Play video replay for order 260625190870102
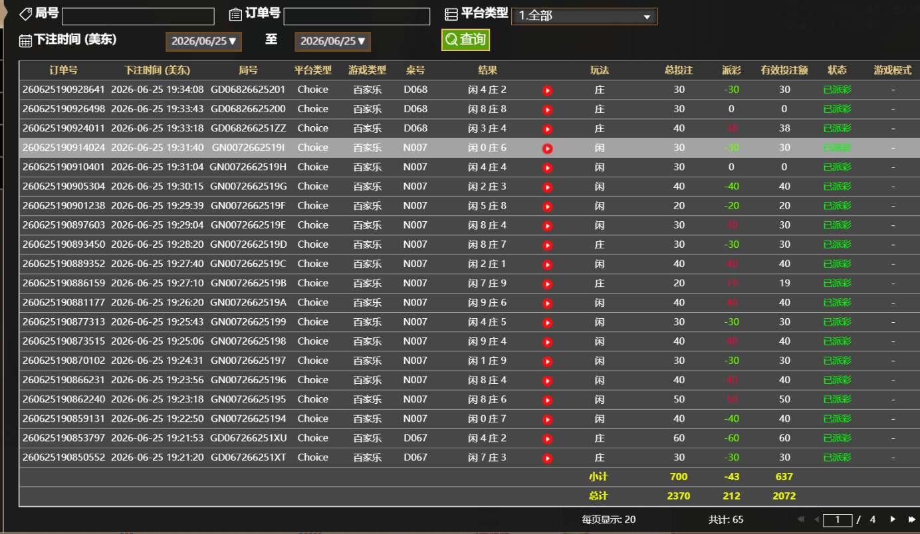 point(548,361)
